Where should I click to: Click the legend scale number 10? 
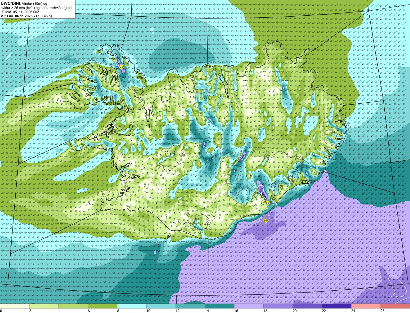(148, 311)
